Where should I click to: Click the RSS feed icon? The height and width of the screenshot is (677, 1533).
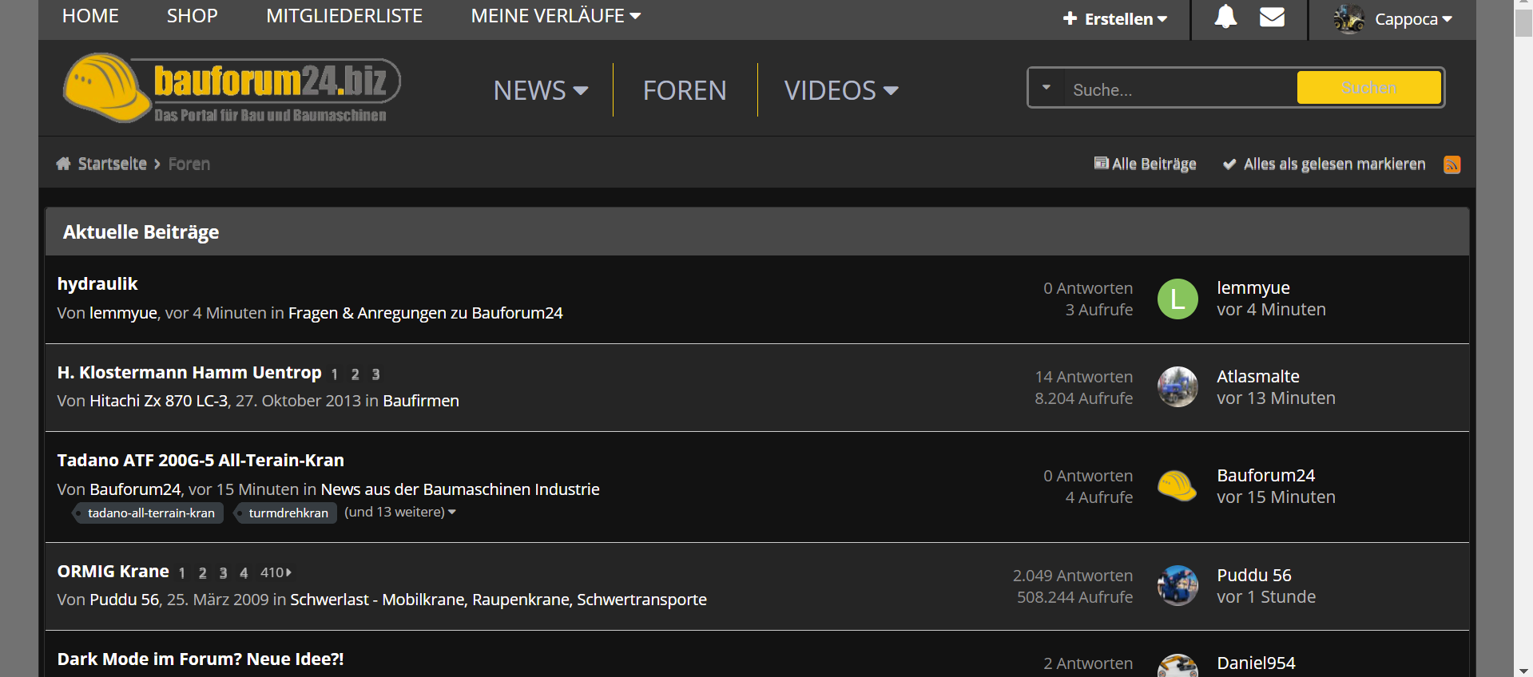1452,164
